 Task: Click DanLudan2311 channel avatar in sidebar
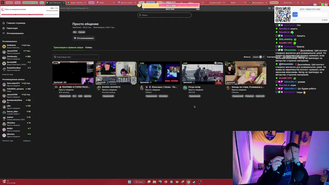[4, 85]
